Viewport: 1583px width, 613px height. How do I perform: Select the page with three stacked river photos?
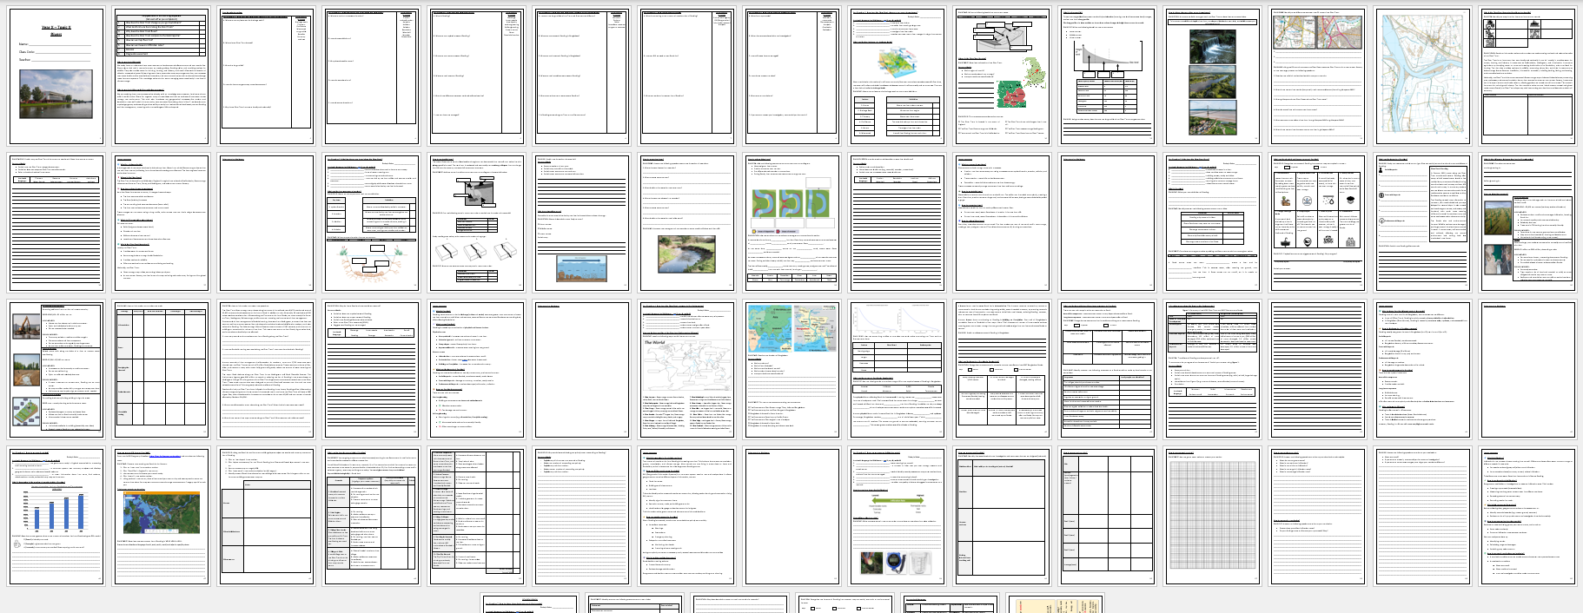[x=1213, y=76]
